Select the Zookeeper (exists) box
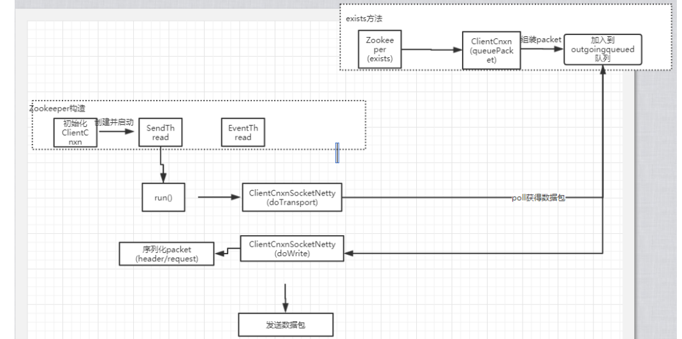The width and height of the screenshot is (682, 339). 380,49
